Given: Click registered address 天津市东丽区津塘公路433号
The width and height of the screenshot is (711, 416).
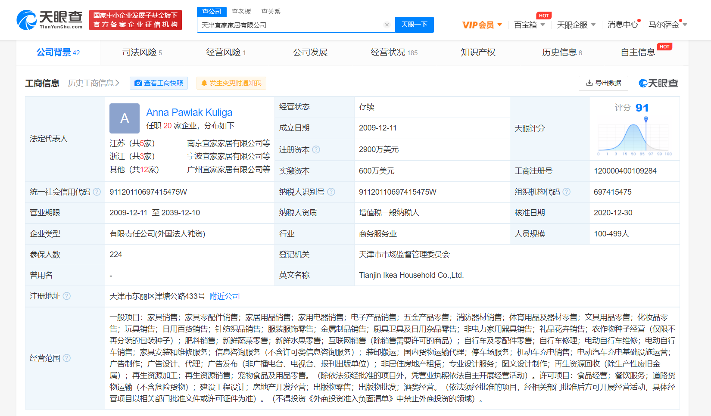Looking at the screenshot, I should [157, 296].
